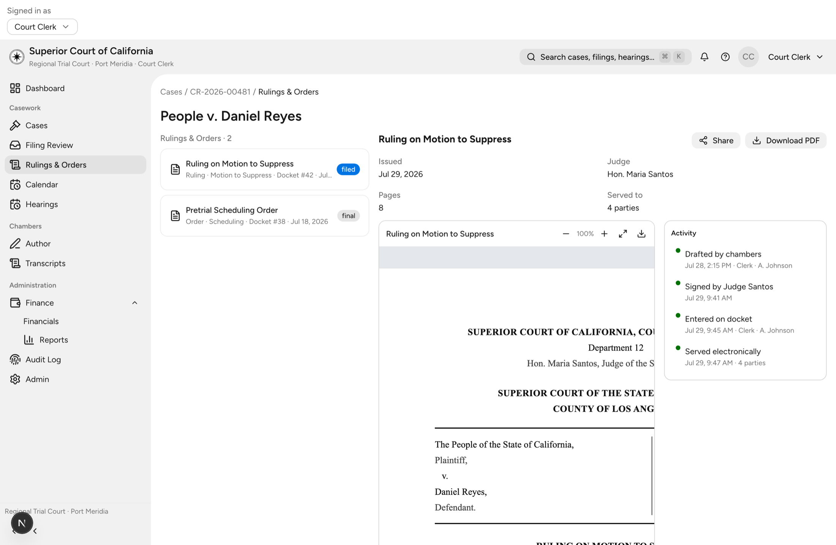Click the CC user avatar
Viewport: 836px width, 545px height.
click(748, 57)
